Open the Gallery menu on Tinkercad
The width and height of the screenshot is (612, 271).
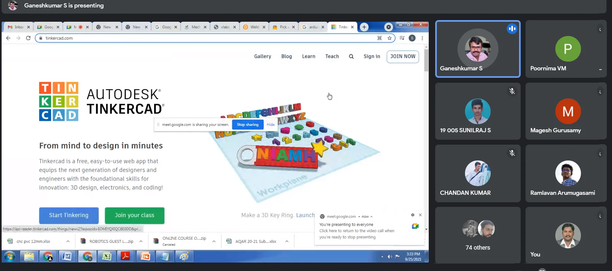coord(263,56)
